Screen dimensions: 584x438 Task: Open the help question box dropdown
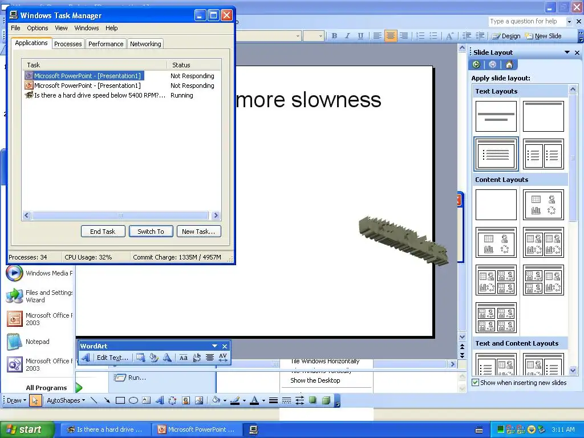pos(569,22)
